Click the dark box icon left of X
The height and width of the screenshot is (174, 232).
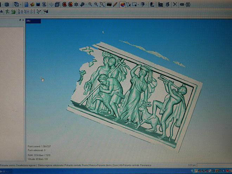tap(167, 5)
